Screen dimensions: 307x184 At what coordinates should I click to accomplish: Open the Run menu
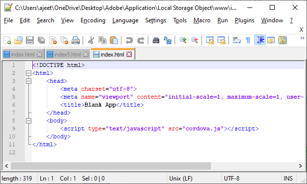[222, 20]
